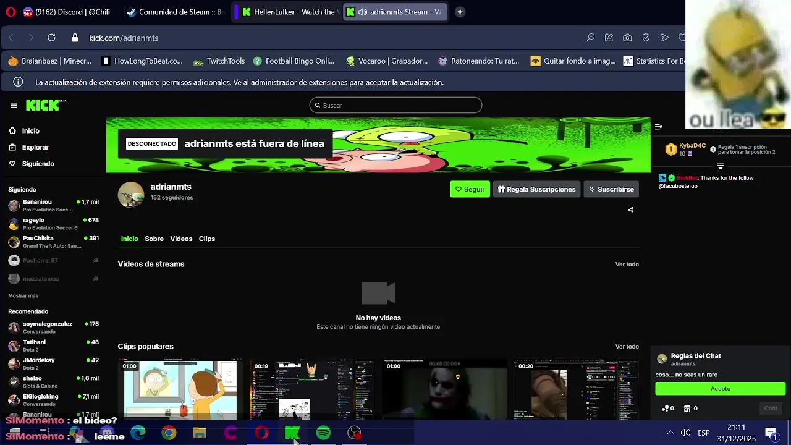Open the HowLongToBeat bookmark

142,61
